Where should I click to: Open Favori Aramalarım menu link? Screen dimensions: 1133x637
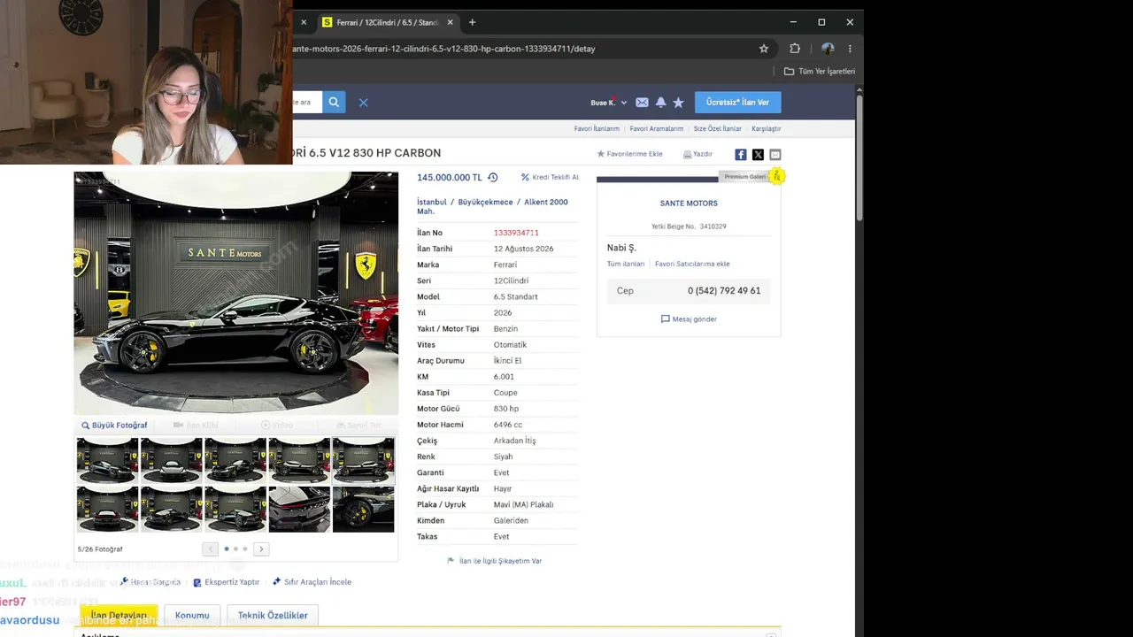[657, 128]
